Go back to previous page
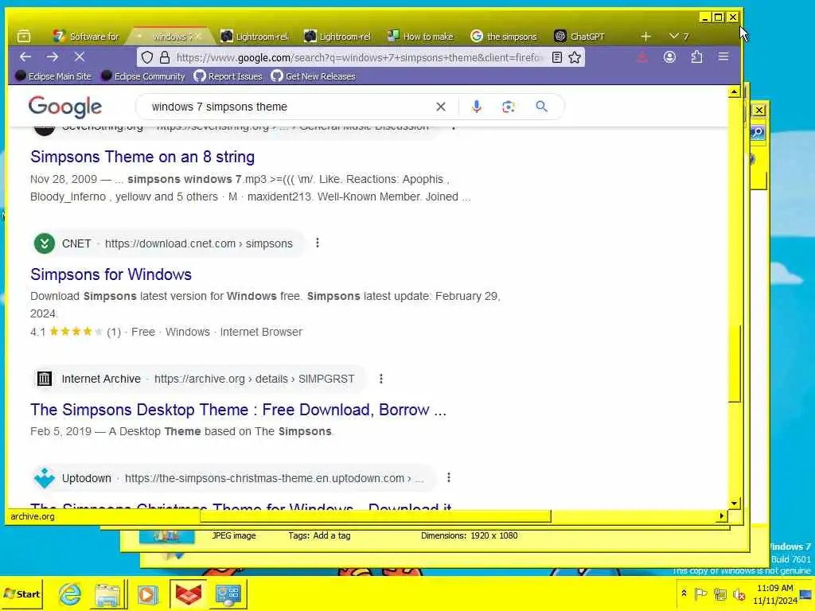The image size is (815, 611). click(25, 57)
